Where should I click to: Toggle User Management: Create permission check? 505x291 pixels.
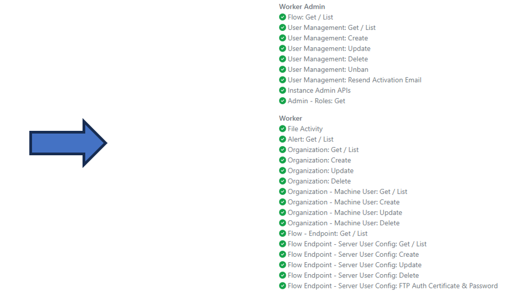point(282,38)
